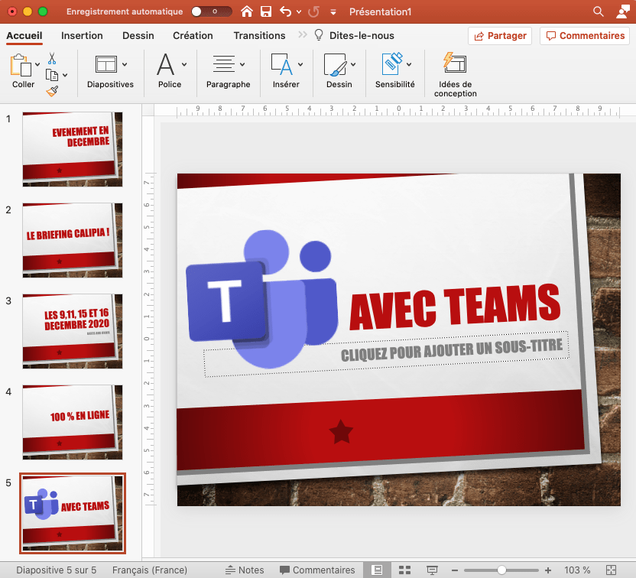The image size is (636, 578).
Task: Adjust the zoom slider handle
Action: pyautogui.click(x=501, y=570)
